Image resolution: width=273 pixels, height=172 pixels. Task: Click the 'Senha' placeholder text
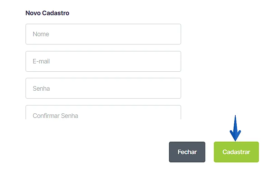coord(41,89)
